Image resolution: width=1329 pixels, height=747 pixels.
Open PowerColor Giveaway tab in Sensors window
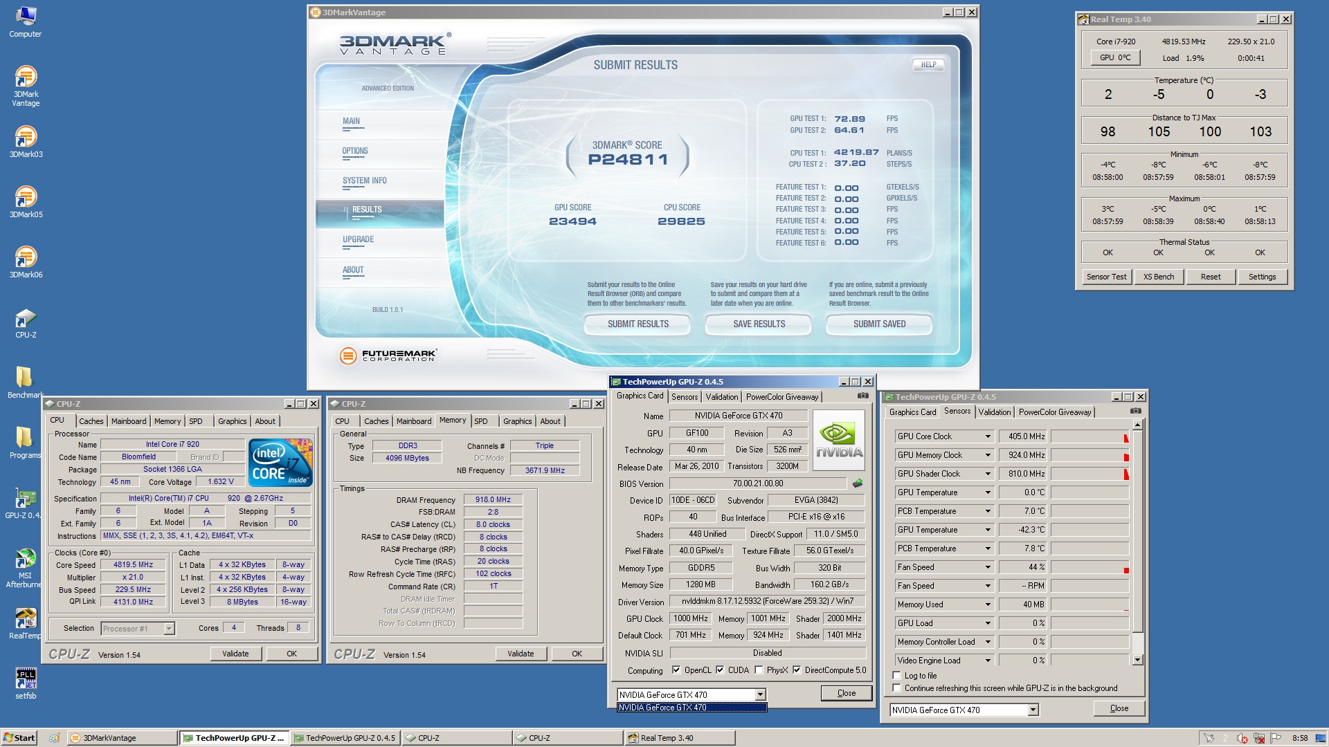[1054, 412]
